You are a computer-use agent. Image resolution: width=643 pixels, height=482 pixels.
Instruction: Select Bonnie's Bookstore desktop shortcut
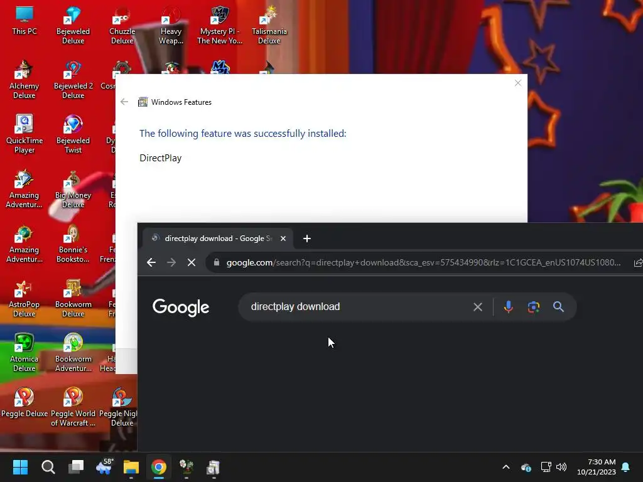73,244
